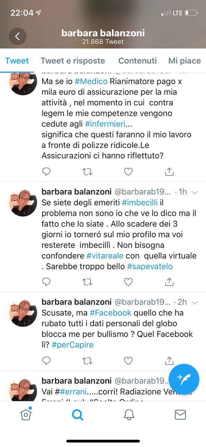The width and height of the screenshot is (206, 447).
Task: Open the Notifications bell
Action: pos(129,415)
